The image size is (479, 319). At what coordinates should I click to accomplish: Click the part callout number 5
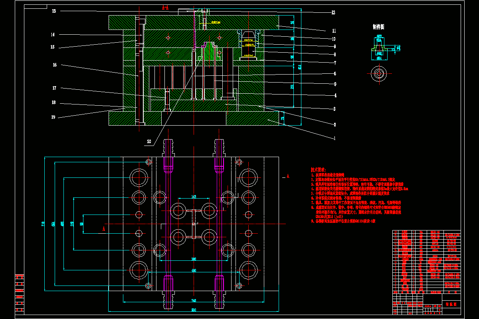(335, 84)
